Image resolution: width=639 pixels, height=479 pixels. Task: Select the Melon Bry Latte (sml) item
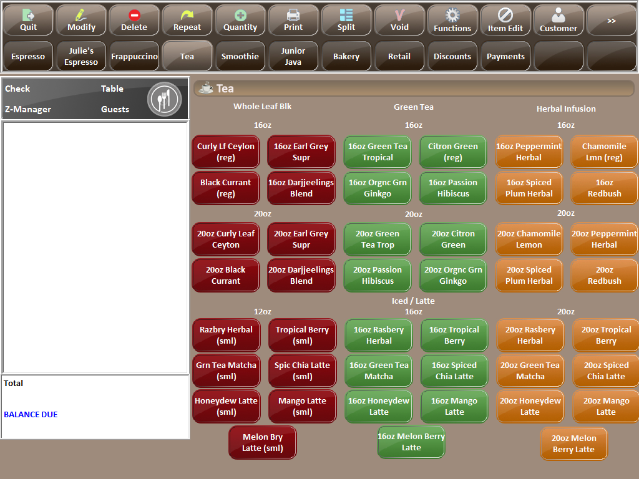coord(262,442)
